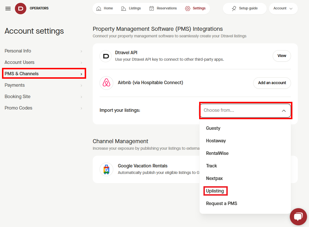Open the Listings tab

pyautogui.click(x=131, y=9)
